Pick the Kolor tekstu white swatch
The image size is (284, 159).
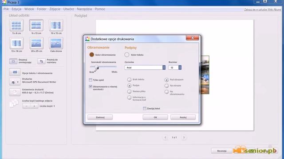(x=127, y=55)
